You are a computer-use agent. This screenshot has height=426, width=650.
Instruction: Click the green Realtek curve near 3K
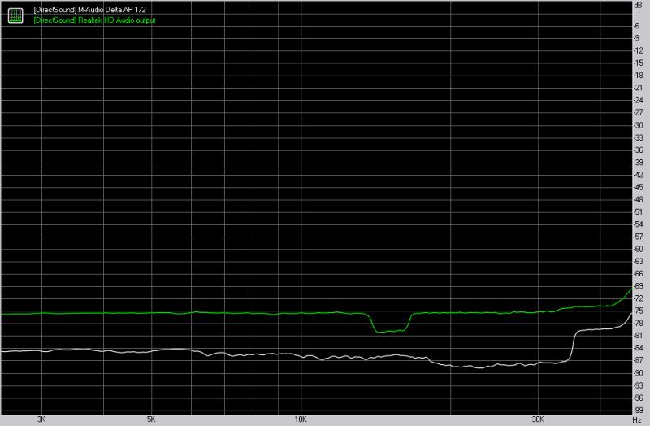point(41,313)
